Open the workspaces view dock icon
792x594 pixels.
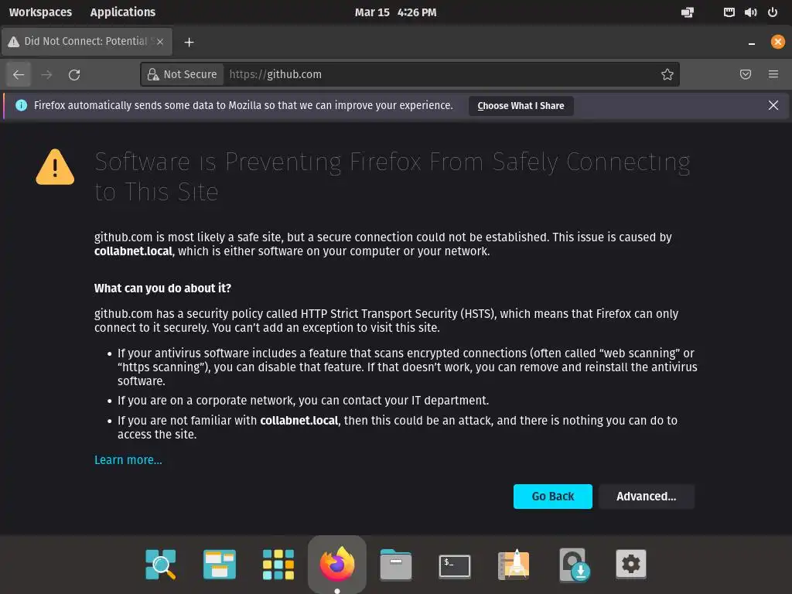pyautogui.click(x=219, y=564)
